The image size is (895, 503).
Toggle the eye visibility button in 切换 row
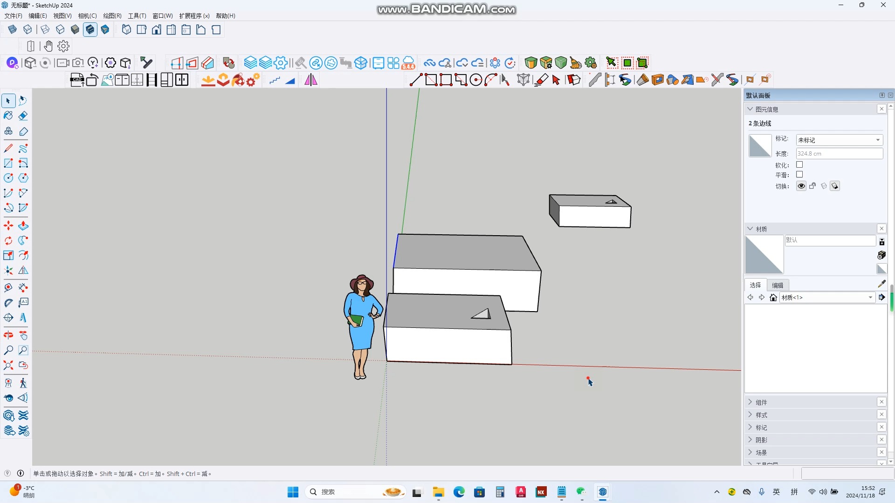[x=801, y=186]
